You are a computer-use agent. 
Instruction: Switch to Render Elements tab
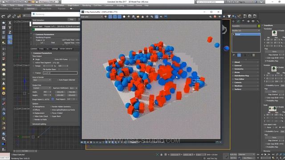click(x=66, y=49)
